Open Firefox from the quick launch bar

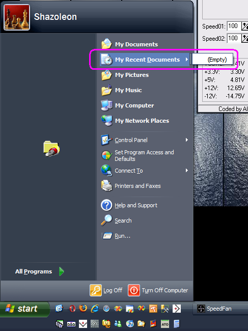[x=83, y=309]
